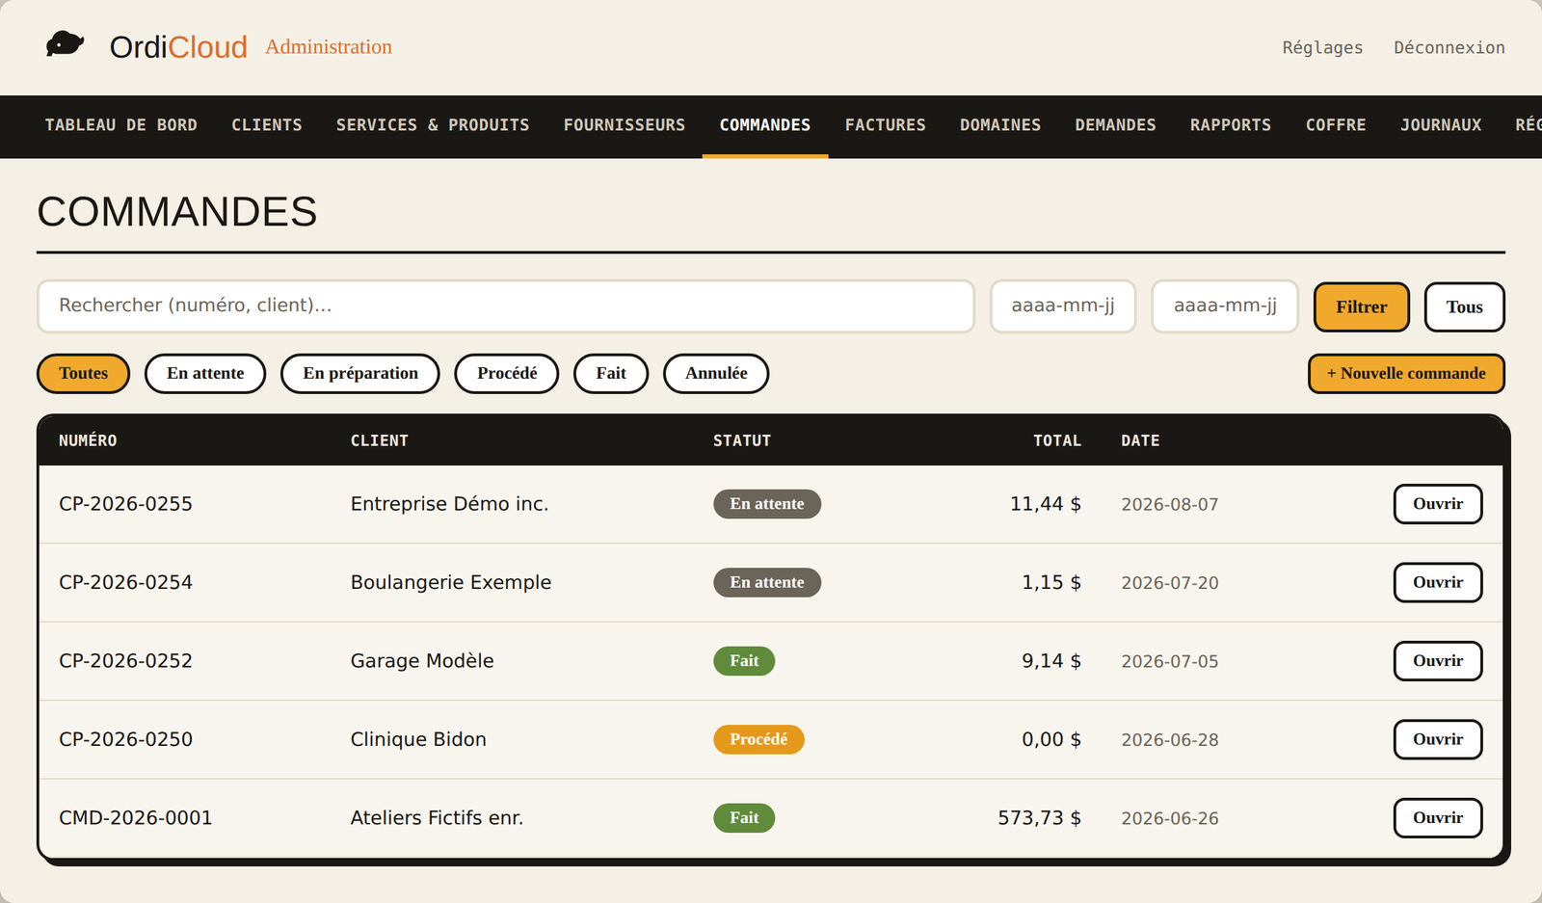This screenshot has height=903, width=1542.
Task: Focus the Rechercher search field
Action: coord(506,306)
